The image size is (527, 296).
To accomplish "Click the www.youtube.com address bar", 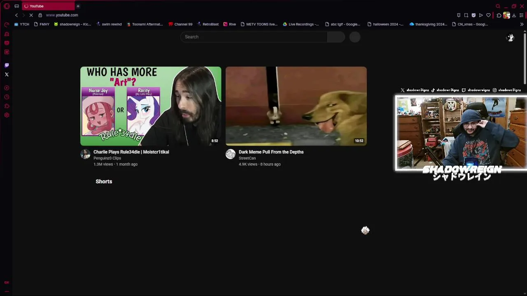I will click(62, 15).
